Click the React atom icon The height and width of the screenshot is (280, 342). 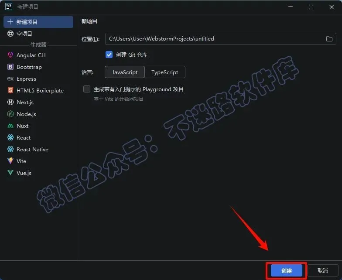(x=10, y=138)
